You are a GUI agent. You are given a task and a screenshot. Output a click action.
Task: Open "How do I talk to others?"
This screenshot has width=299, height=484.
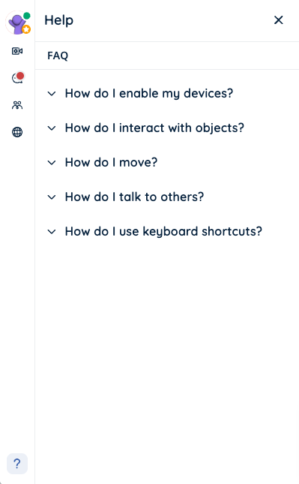point(134,197)
